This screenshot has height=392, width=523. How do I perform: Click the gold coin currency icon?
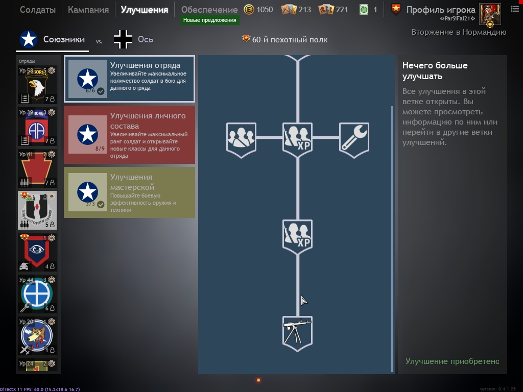tap(249, 10)
